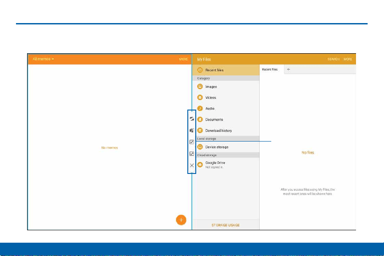Close app using the X control icon
Viewport: 384px width, 256px height.
pyautogui.click(x=192, y=165)
